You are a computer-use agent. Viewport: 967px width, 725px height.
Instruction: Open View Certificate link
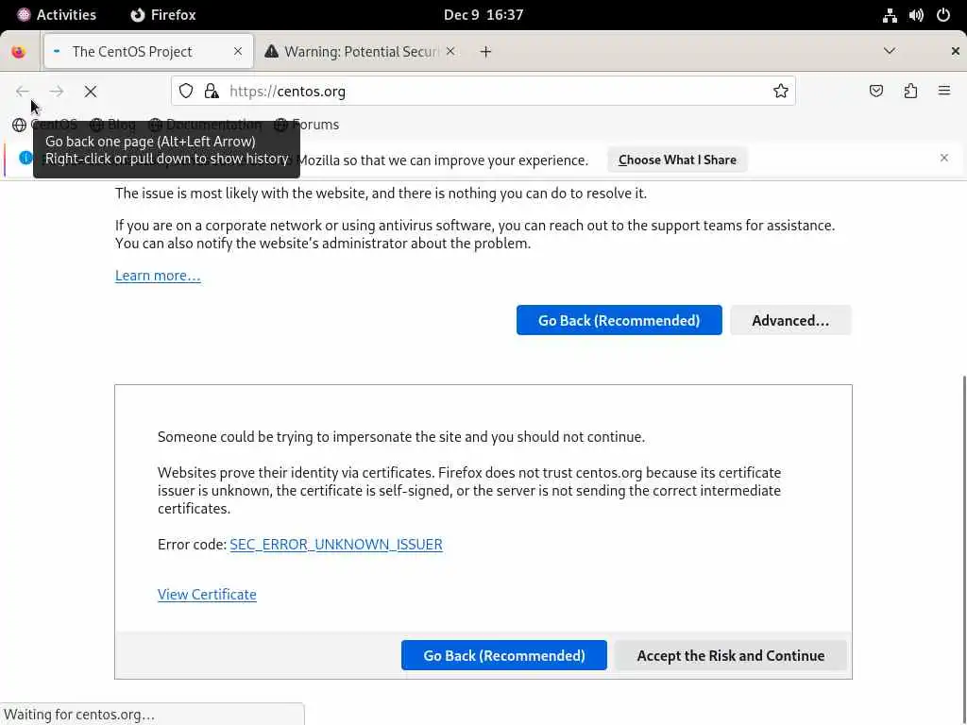pos(207,595)
